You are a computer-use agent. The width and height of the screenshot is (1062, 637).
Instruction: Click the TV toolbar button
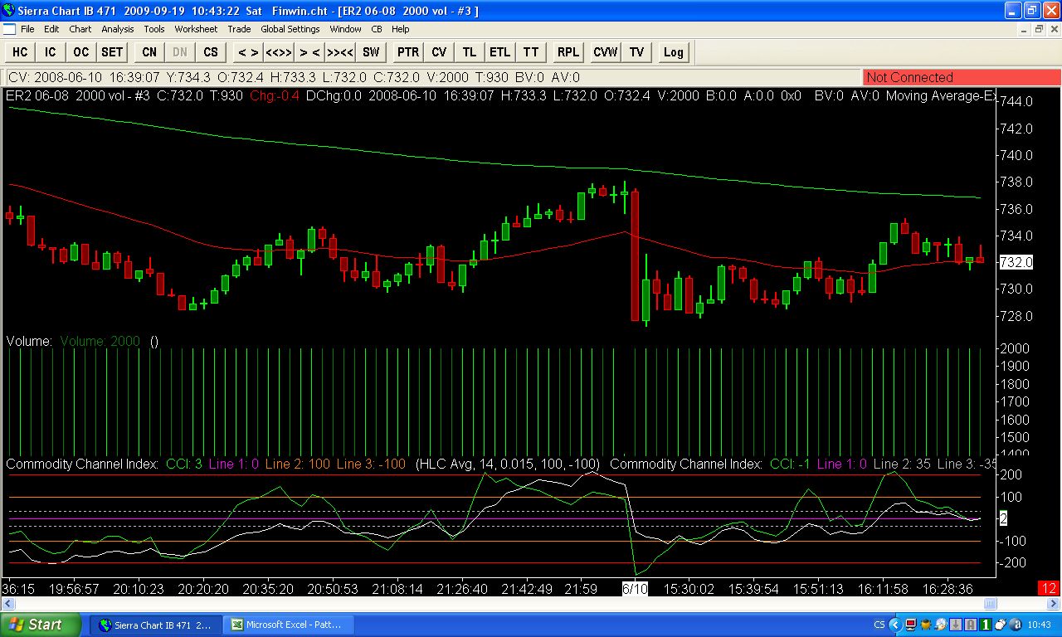click(x=636, y=52)
